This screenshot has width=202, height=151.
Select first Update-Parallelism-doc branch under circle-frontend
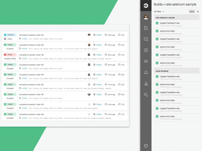[177, 78]
